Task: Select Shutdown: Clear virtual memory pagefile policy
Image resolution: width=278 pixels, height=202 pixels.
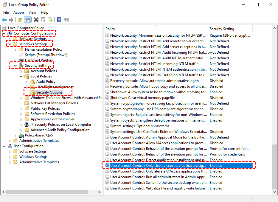Action: coord(142,98)
